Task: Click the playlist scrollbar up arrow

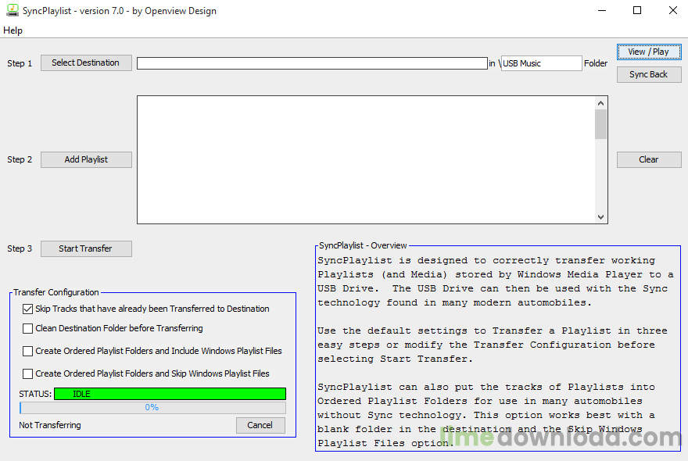Action: coord(600,103)
